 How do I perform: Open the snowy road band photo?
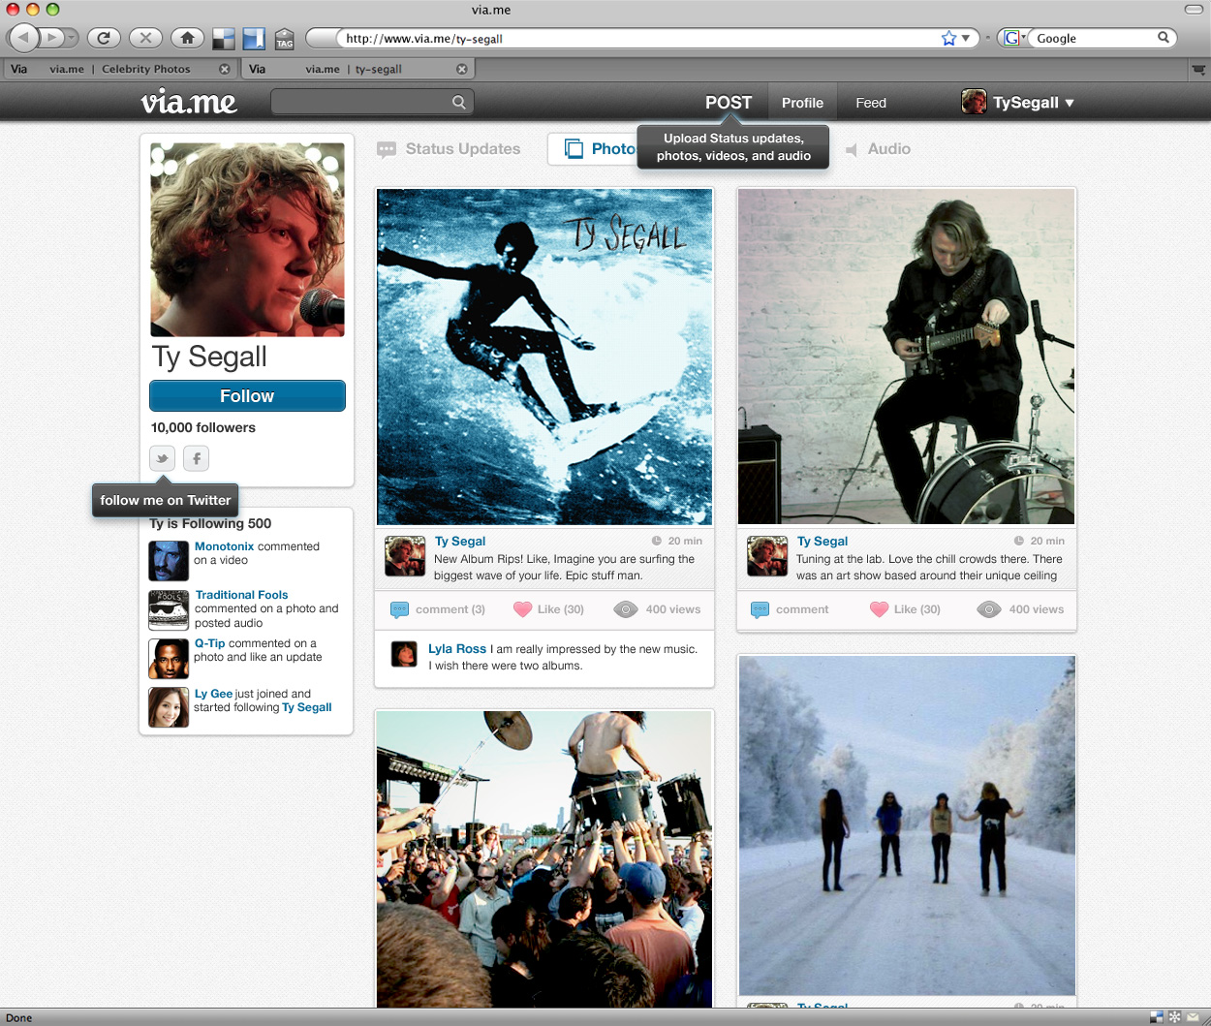(x=906, y=824)
